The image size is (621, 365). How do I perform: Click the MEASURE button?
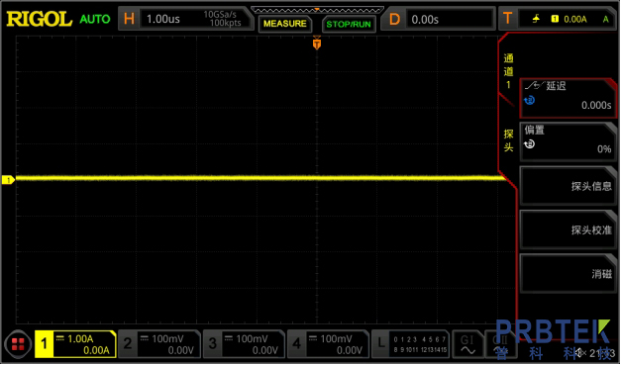285,24
